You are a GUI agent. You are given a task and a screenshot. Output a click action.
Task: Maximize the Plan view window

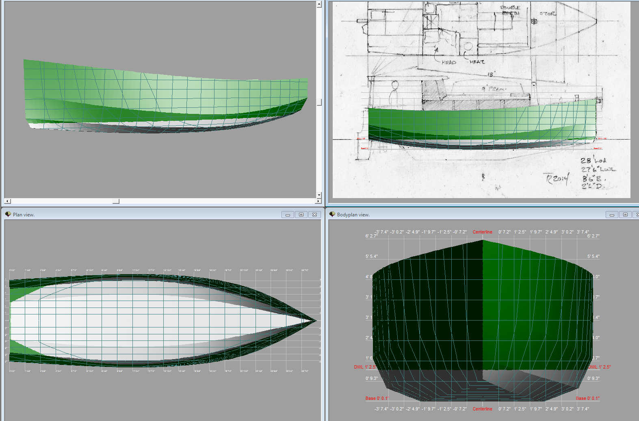(x=301, y=214)
